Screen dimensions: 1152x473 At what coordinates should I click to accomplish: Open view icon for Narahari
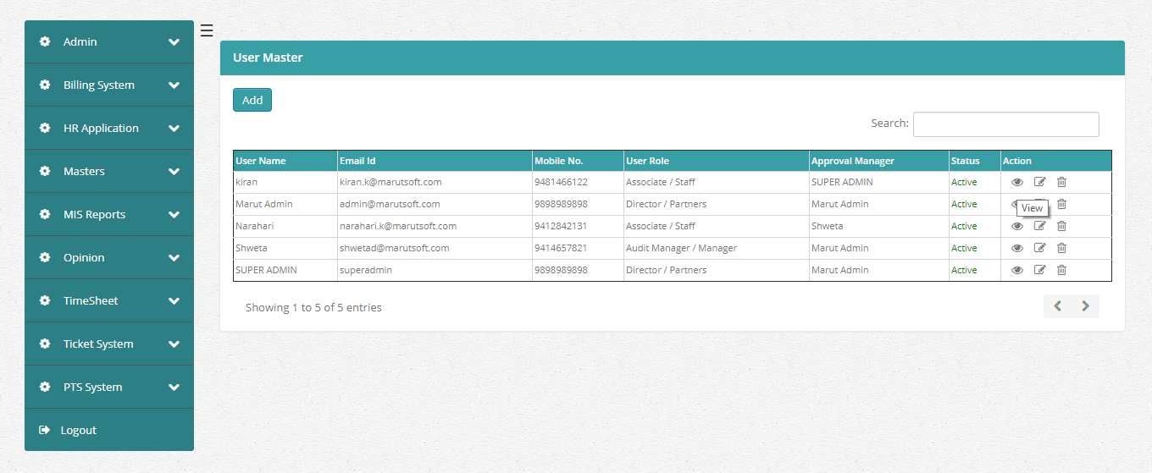pos(1017,226)
